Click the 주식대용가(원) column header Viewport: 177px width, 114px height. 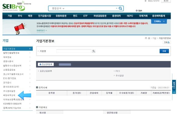click(x=126, y=93)
